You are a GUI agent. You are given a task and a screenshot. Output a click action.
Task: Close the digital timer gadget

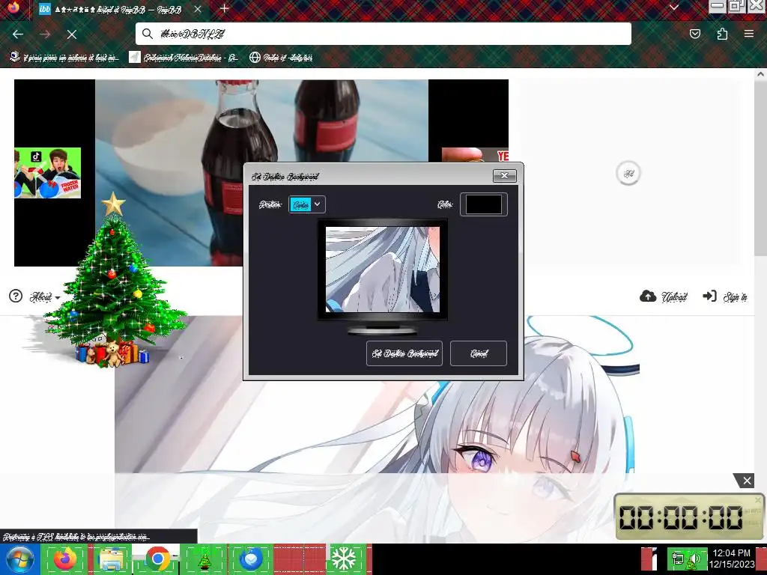point(758,499)
